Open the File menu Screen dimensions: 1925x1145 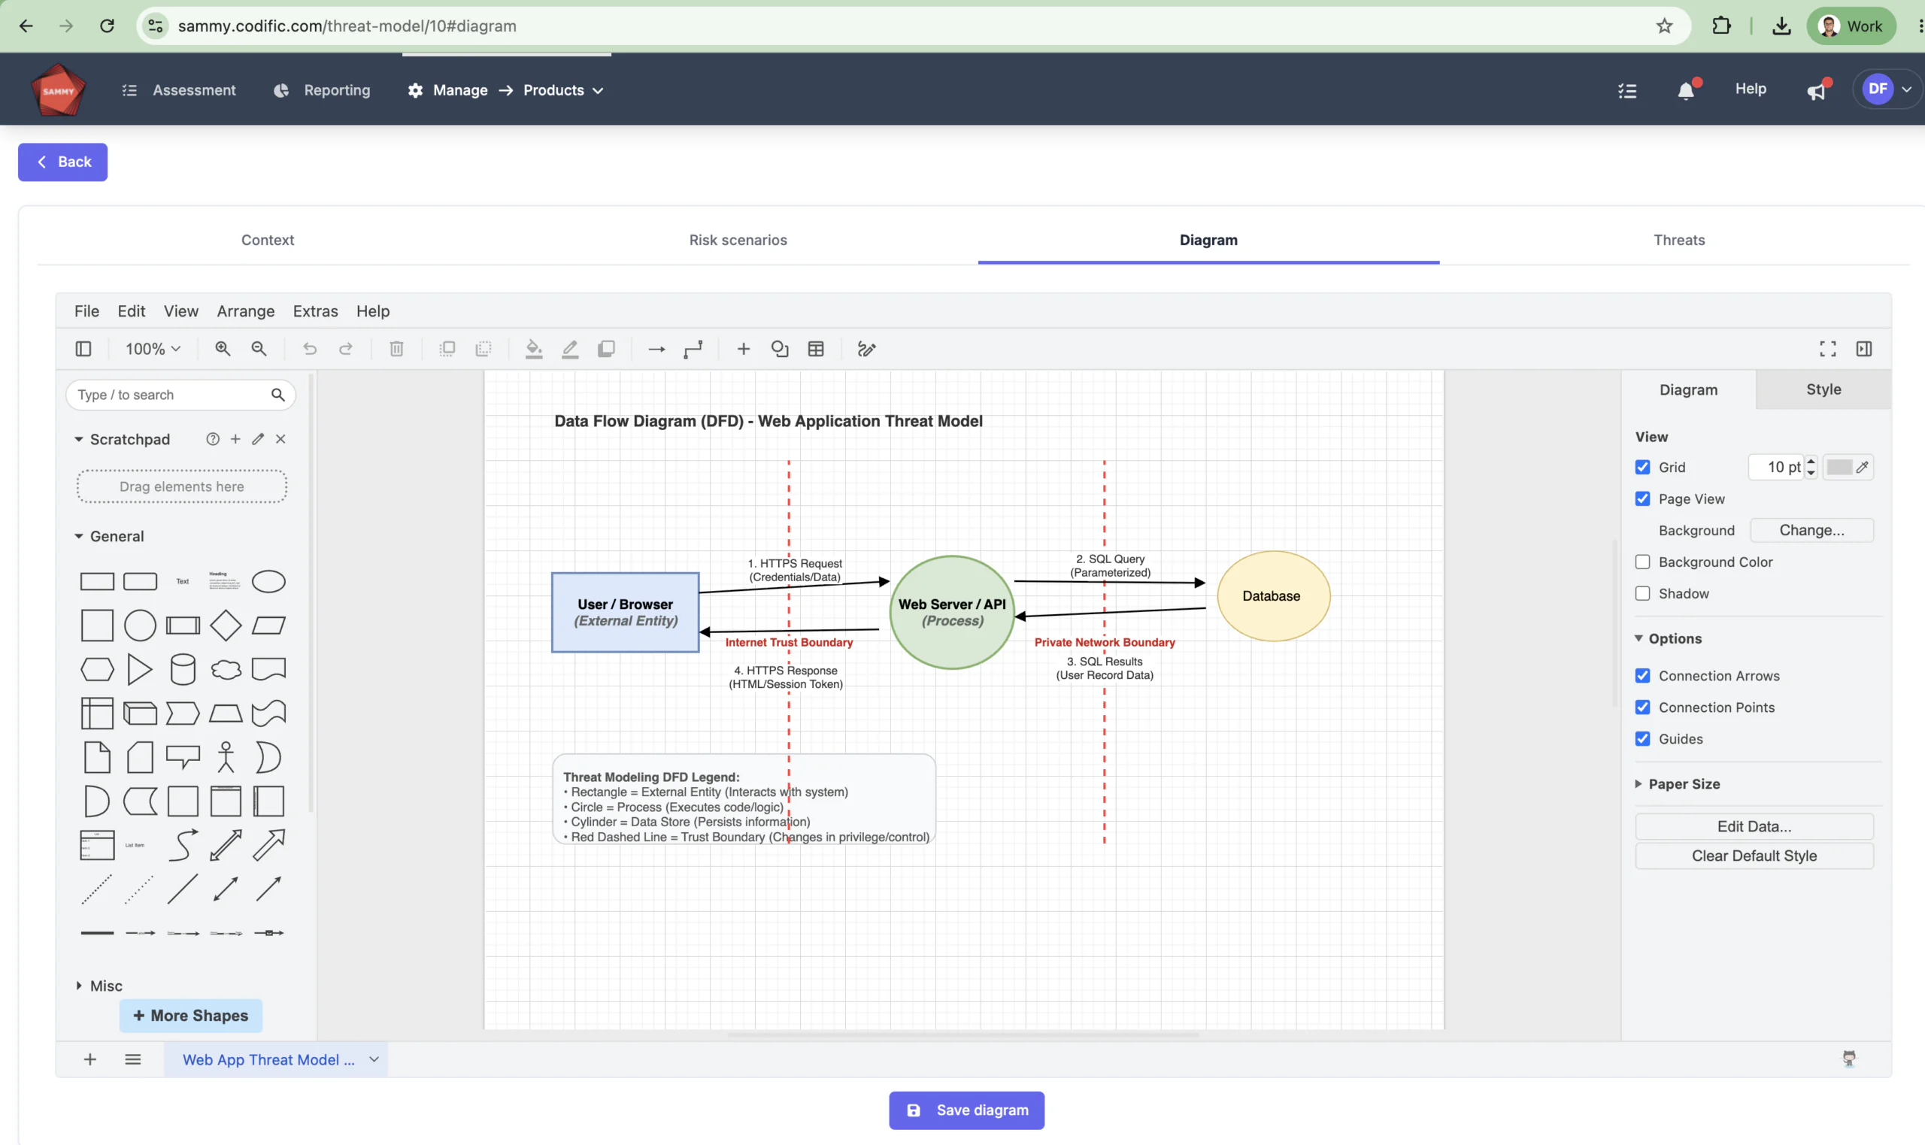[86, 311]
